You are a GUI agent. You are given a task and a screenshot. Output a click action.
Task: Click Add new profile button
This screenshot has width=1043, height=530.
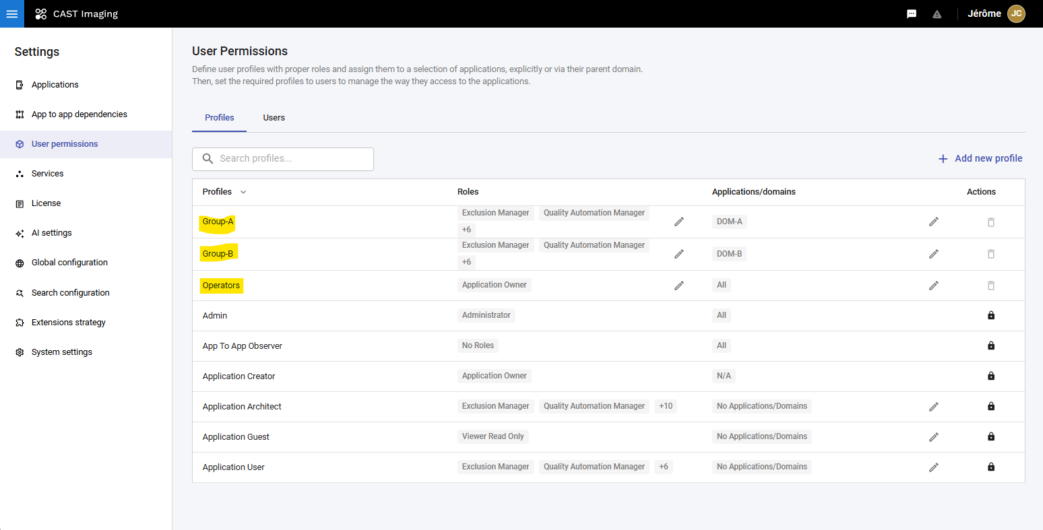(980, 158)
